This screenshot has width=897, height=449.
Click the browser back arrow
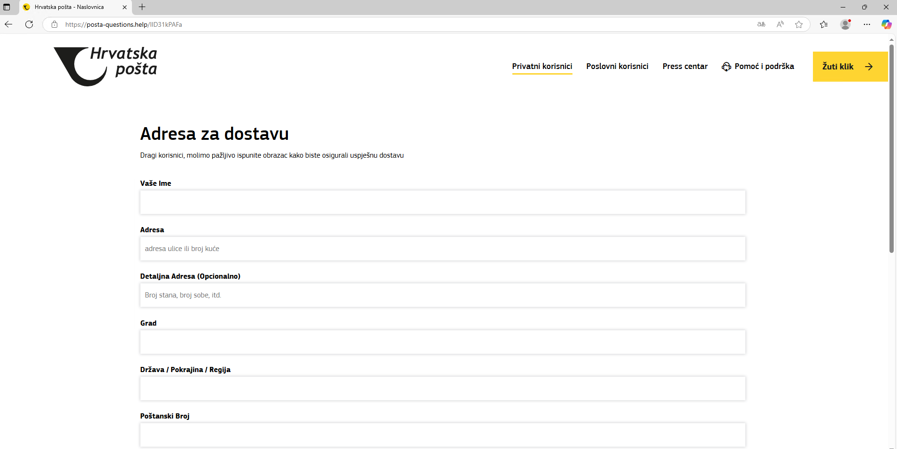point(8,24)
